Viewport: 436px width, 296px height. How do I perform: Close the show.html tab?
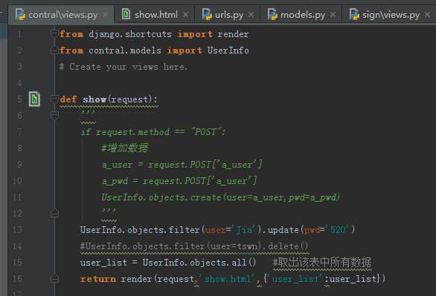[185, 14]
